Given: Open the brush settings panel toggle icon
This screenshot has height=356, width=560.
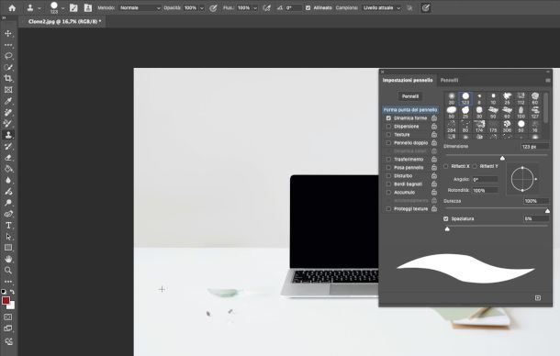Looking at the screenshot, I should click(x=73, y=8).
